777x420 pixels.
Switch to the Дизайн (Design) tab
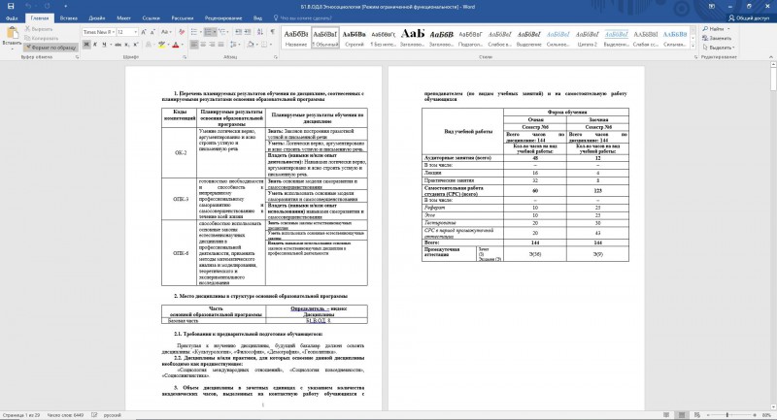click(x=96, y=18)
